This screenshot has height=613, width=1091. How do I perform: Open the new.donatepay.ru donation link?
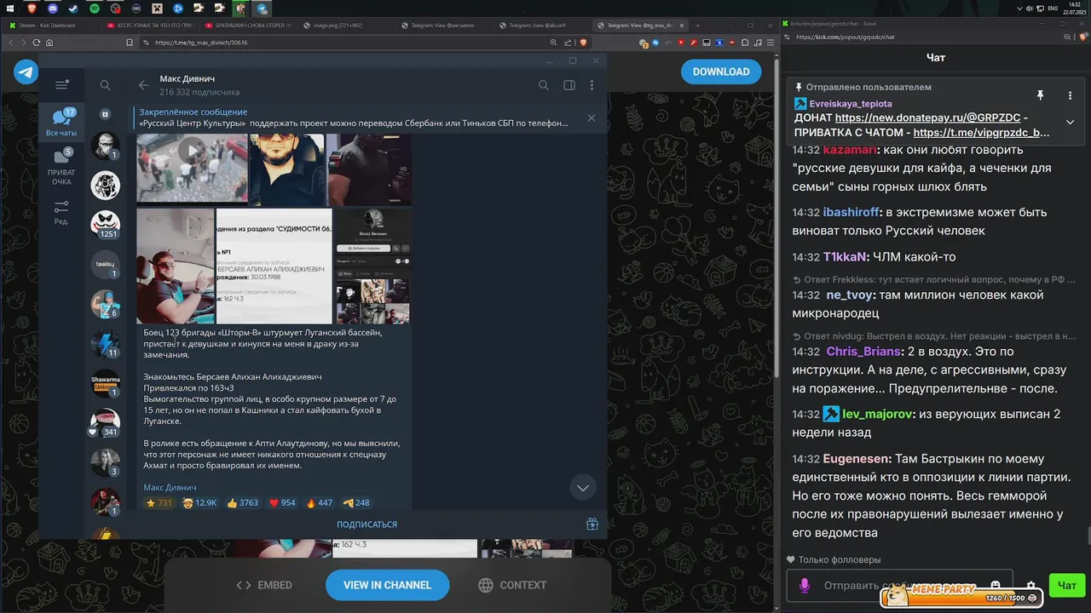pyautogui.click(x=927, y=118)
